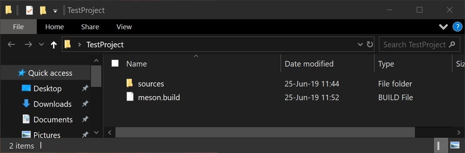Open the address bar history dropdown
Image resolution: width=465 pixels, height=153 pixels.
tap(360, 44)
